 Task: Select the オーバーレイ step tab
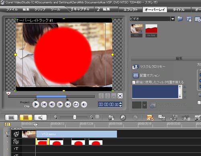coord(155,10)
